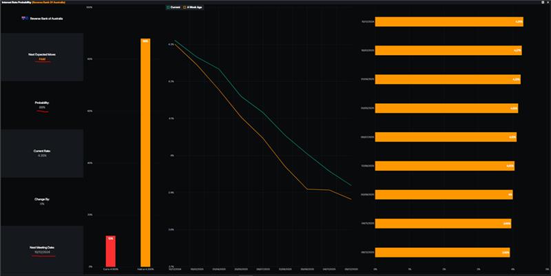The height and width of the screenshot is (276, 551).
Task: Click the second horizontal bar showing 4.27%
Action: tap(448, 50)
